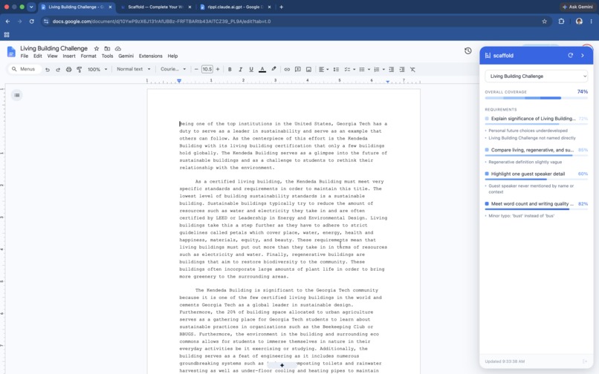Open the Extensions menu

click(151, 56)
